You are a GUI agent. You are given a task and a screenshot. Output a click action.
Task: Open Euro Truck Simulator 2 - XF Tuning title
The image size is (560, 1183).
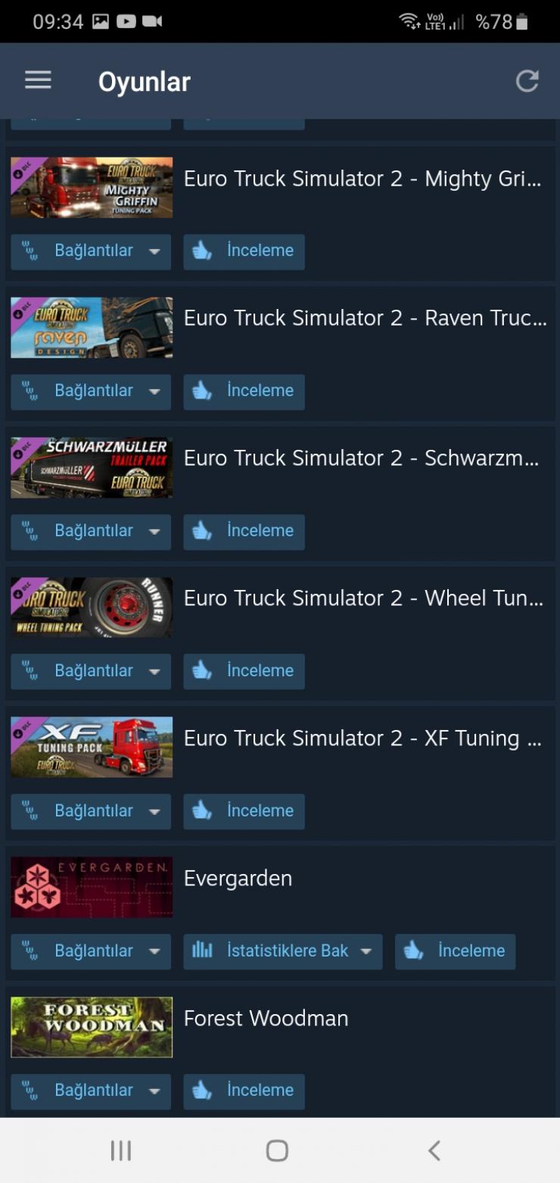click(x=362, y=738)
